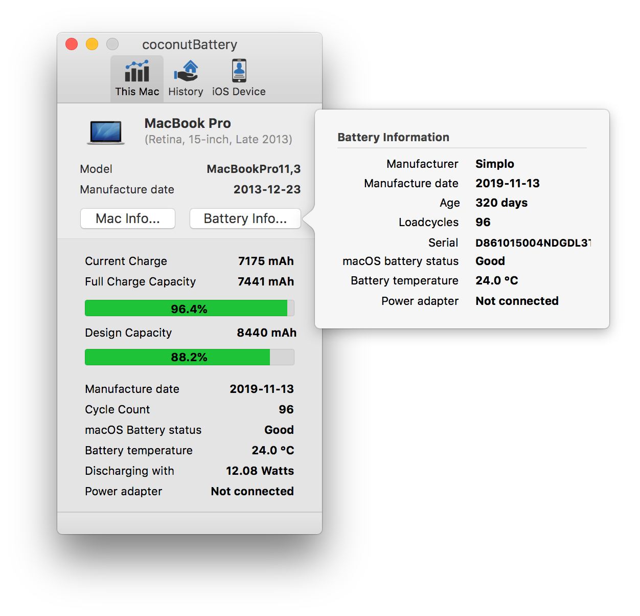Open the Mac Info... button
This screenshot has height=616, width=640.
(x=128, y=218)
